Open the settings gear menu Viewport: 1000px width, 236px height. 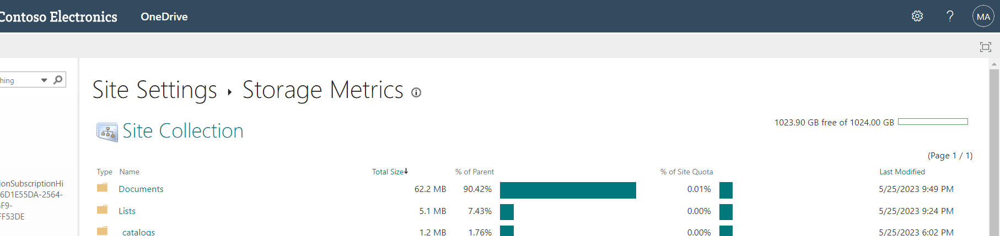tap(917, 16)
